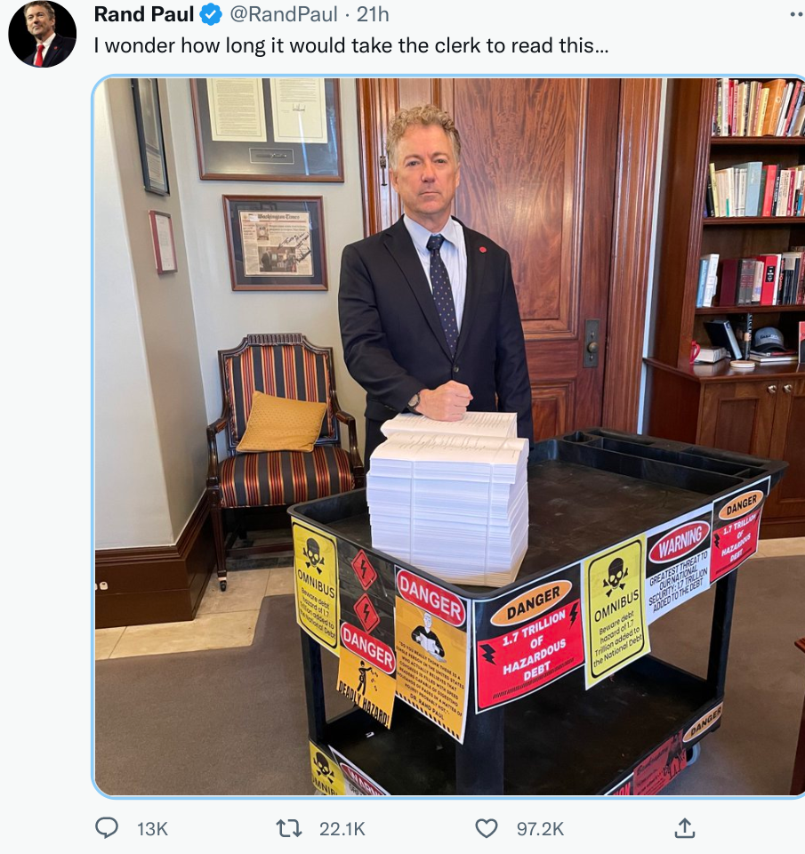Click the white paper stack in the photo

click(448, 496)
